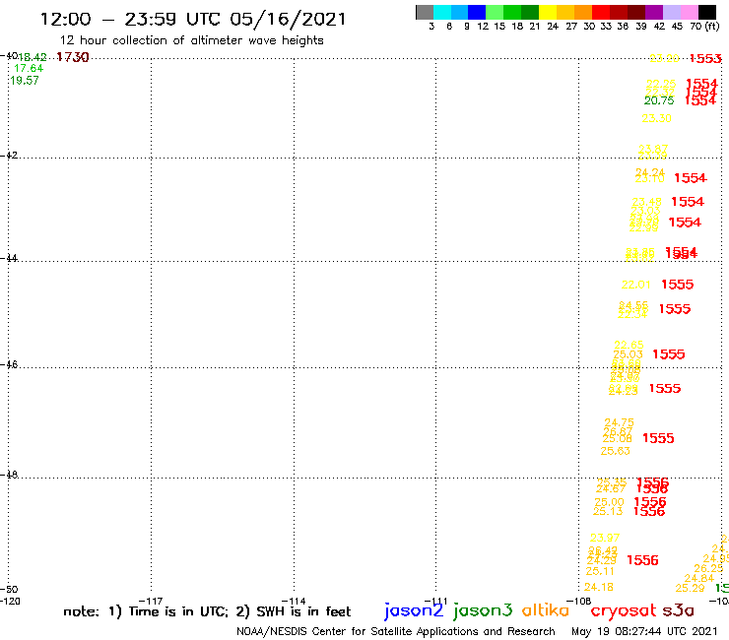
Task: Pick the orange 30 ft legend swatch
Action: point(583,12)
